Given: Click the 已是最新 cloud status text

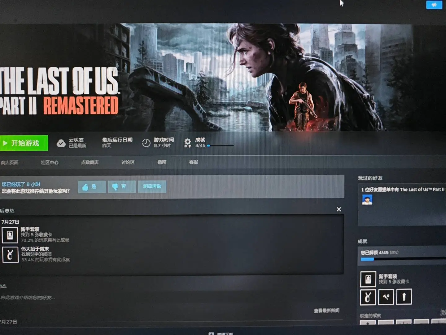Looking at the screenshot, I should pyautogui.click(x=77, y=145).
